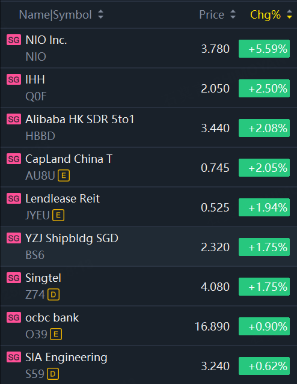Click the E tag beside AU8U symbol
Viewport: 297px width, 384px height.
(64, 175)
